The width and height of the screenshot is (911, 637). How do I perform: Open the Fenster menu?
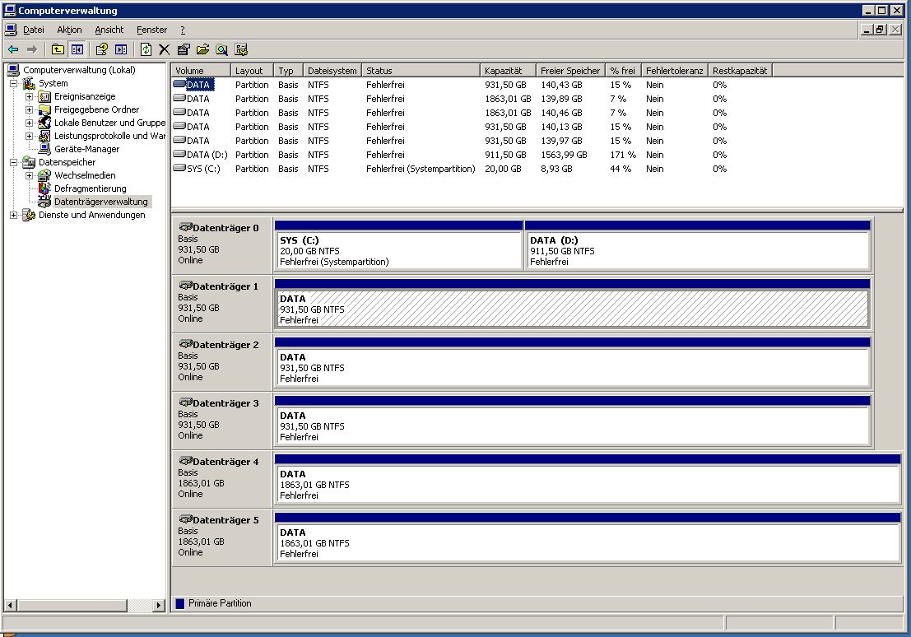[151, 30]
